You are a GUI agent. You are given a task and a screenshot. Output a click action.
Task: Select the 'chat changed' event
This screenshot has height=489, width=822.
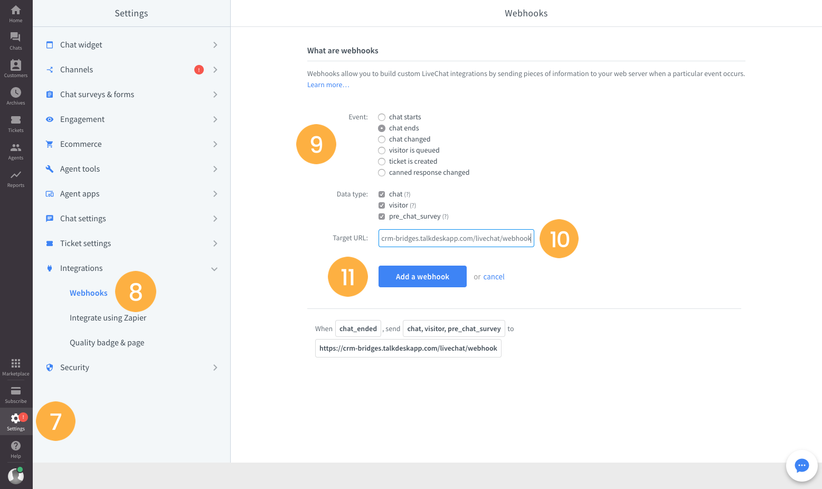tap(382, 139)
